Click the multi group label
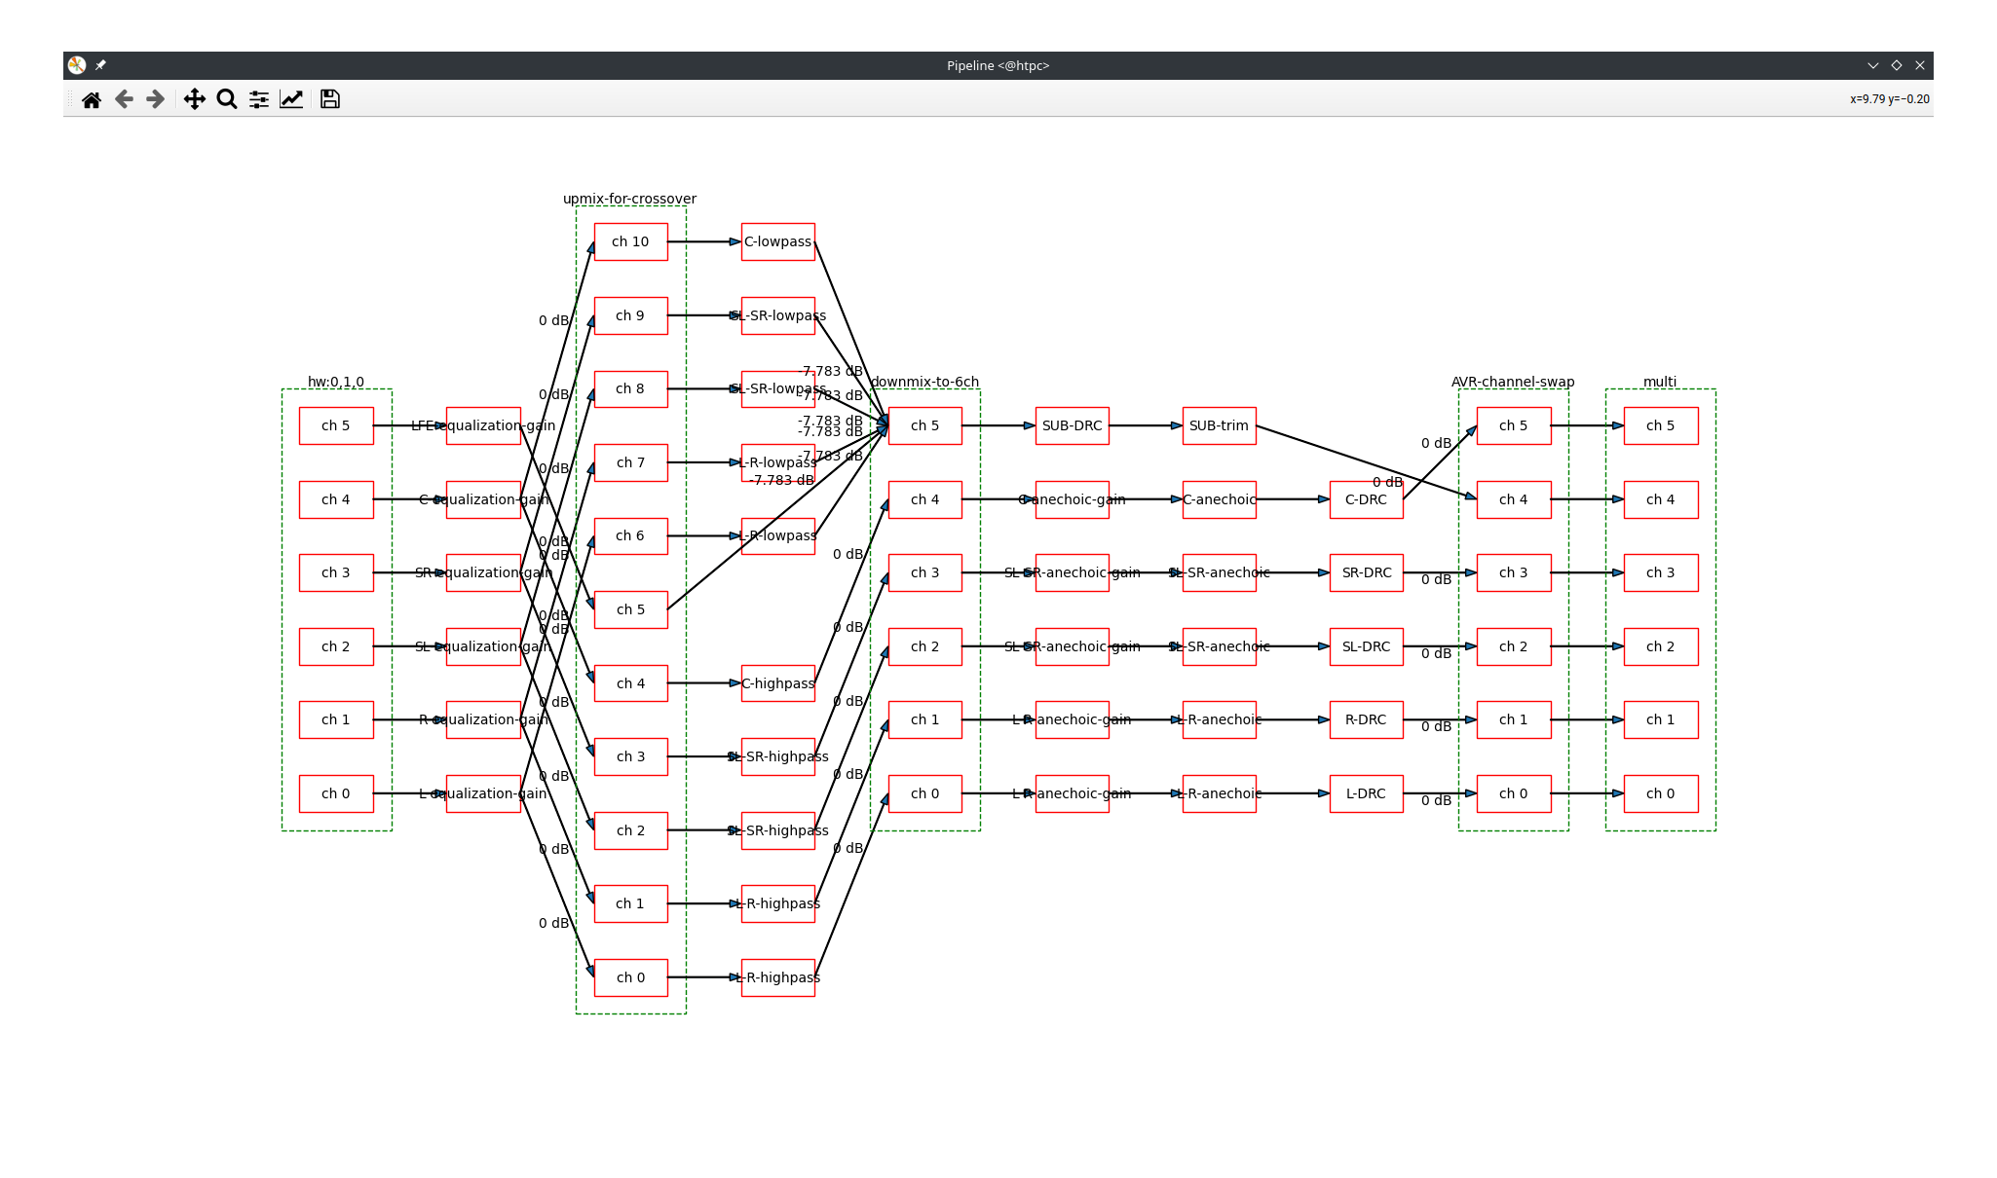Screen dimensions: 1997x1178 pyautogui.click(x=1660, y=382)
